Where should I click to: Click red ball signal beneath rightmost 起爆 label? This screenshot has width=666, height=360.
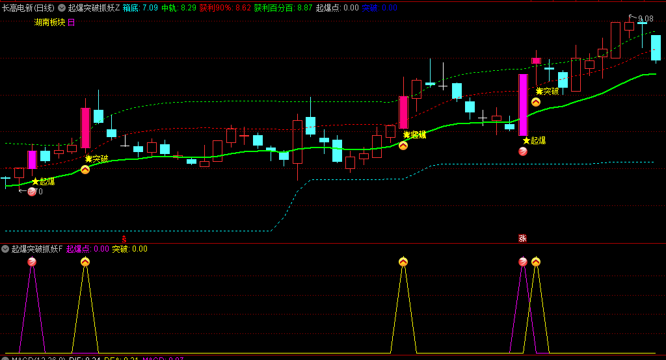click(x=523, y=151)
